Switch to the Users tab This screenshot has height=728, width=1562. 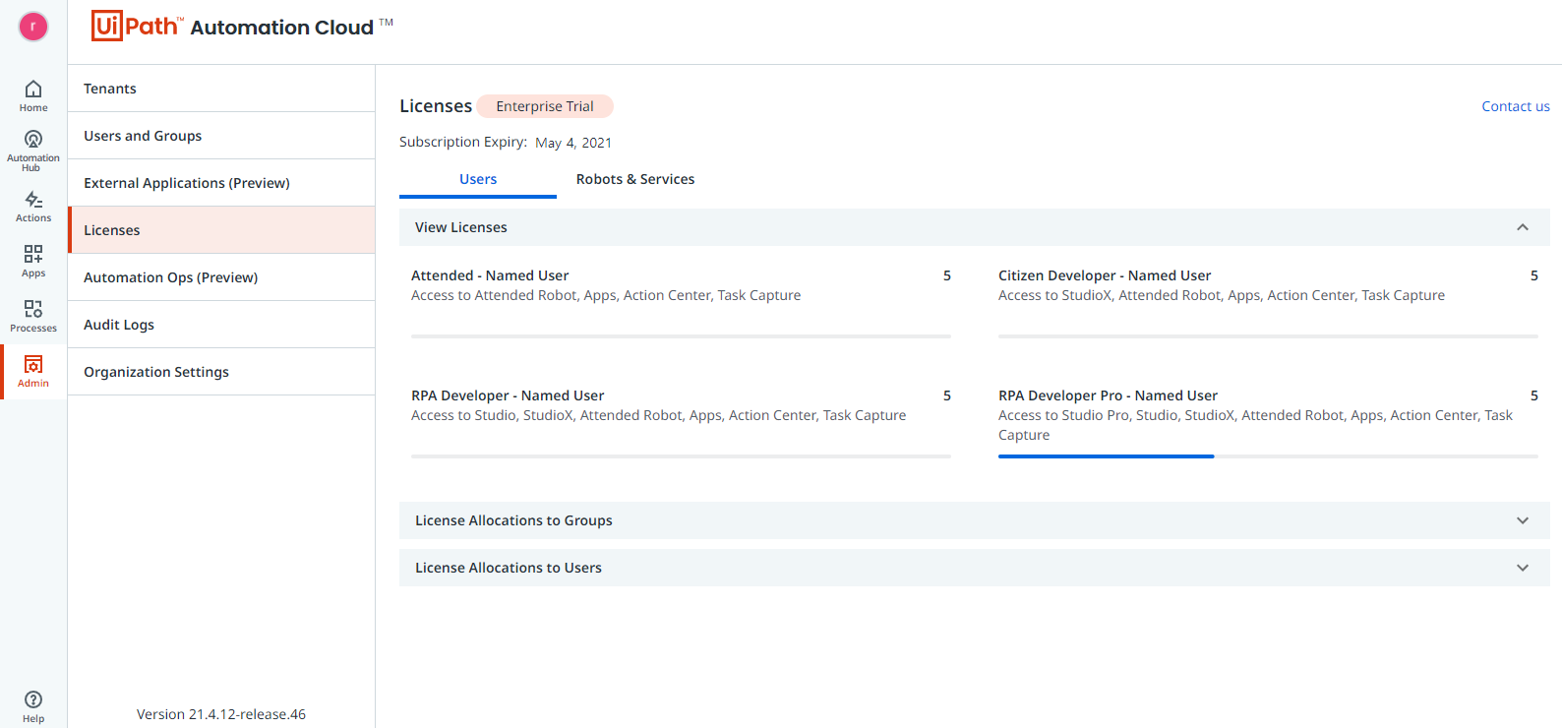pos(478,179)
